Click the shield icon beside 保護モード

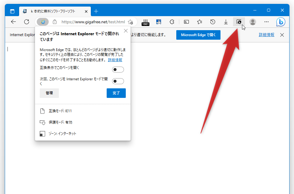(42, 122)
